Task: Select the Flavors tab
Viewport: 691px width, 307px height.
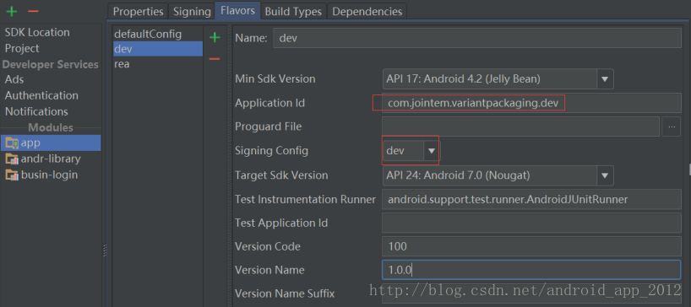Action: 237,11
